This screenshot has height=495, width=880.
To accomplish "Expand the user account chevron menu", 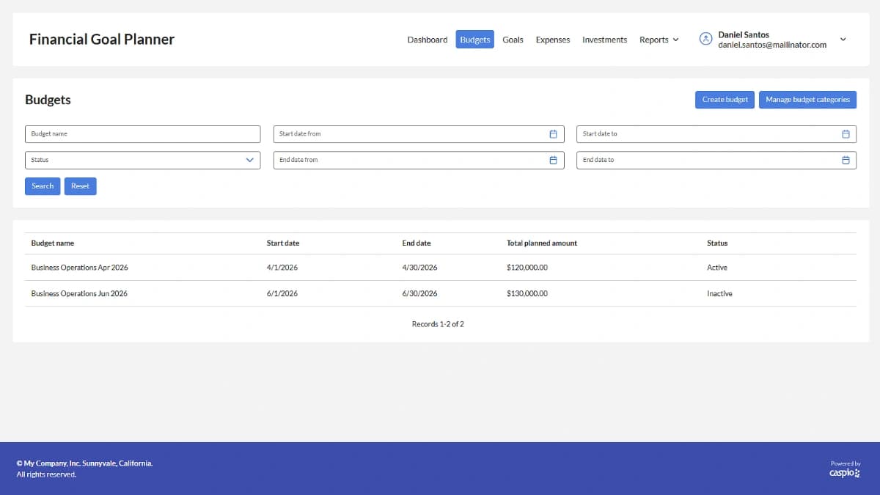I will point(843,40).
